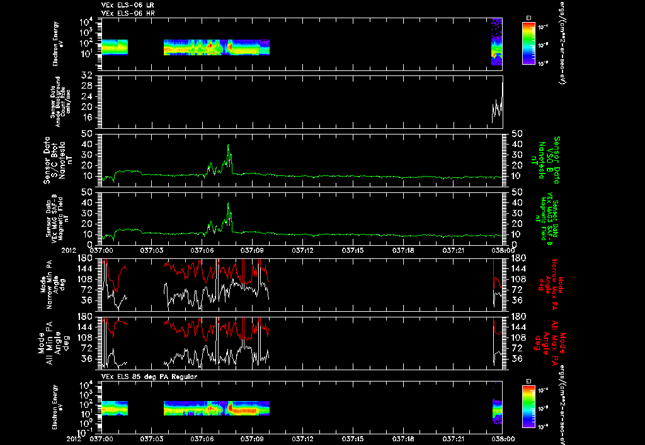This screenshot has height=445, width=645.
Task: Click the long middle spectrogram segment in the top panel
Action: (217, 47)
